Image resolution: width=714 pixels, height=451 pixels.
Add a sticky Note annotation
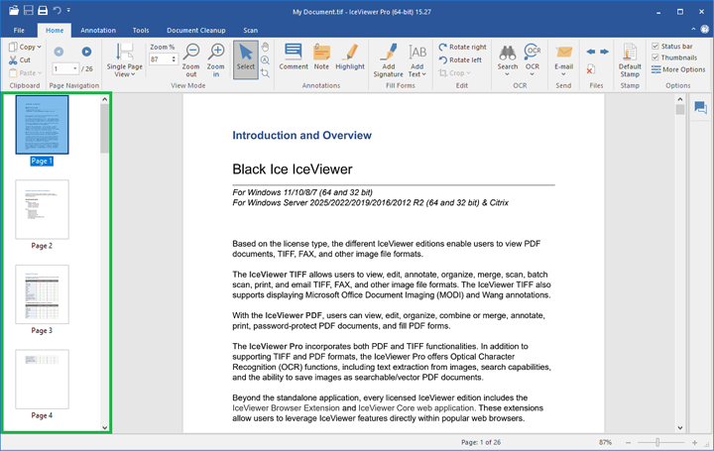point(321,56)
